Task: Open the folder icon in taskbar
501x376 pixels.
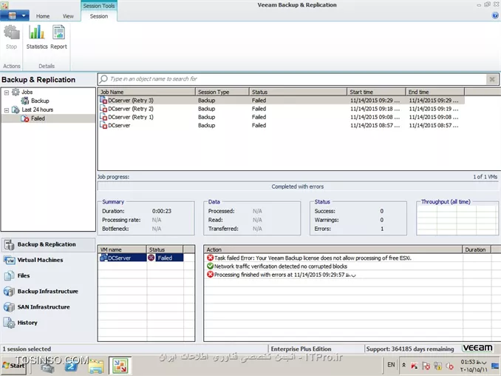Action: [96, 366]
